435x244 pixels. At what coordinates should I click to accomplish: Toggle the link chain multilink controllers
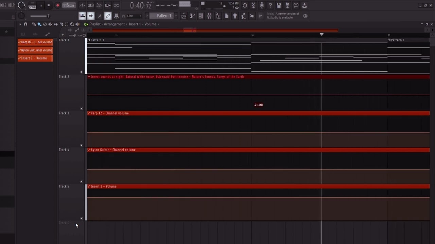tap(108, 16)
